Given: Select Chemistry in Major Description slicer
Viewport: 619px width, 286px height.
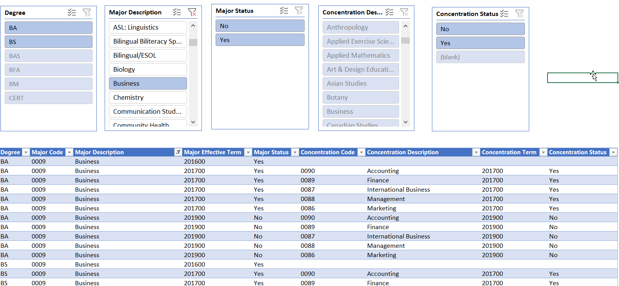Looking at the screenshot, I should pyautogui.click(x=148, y=97).
